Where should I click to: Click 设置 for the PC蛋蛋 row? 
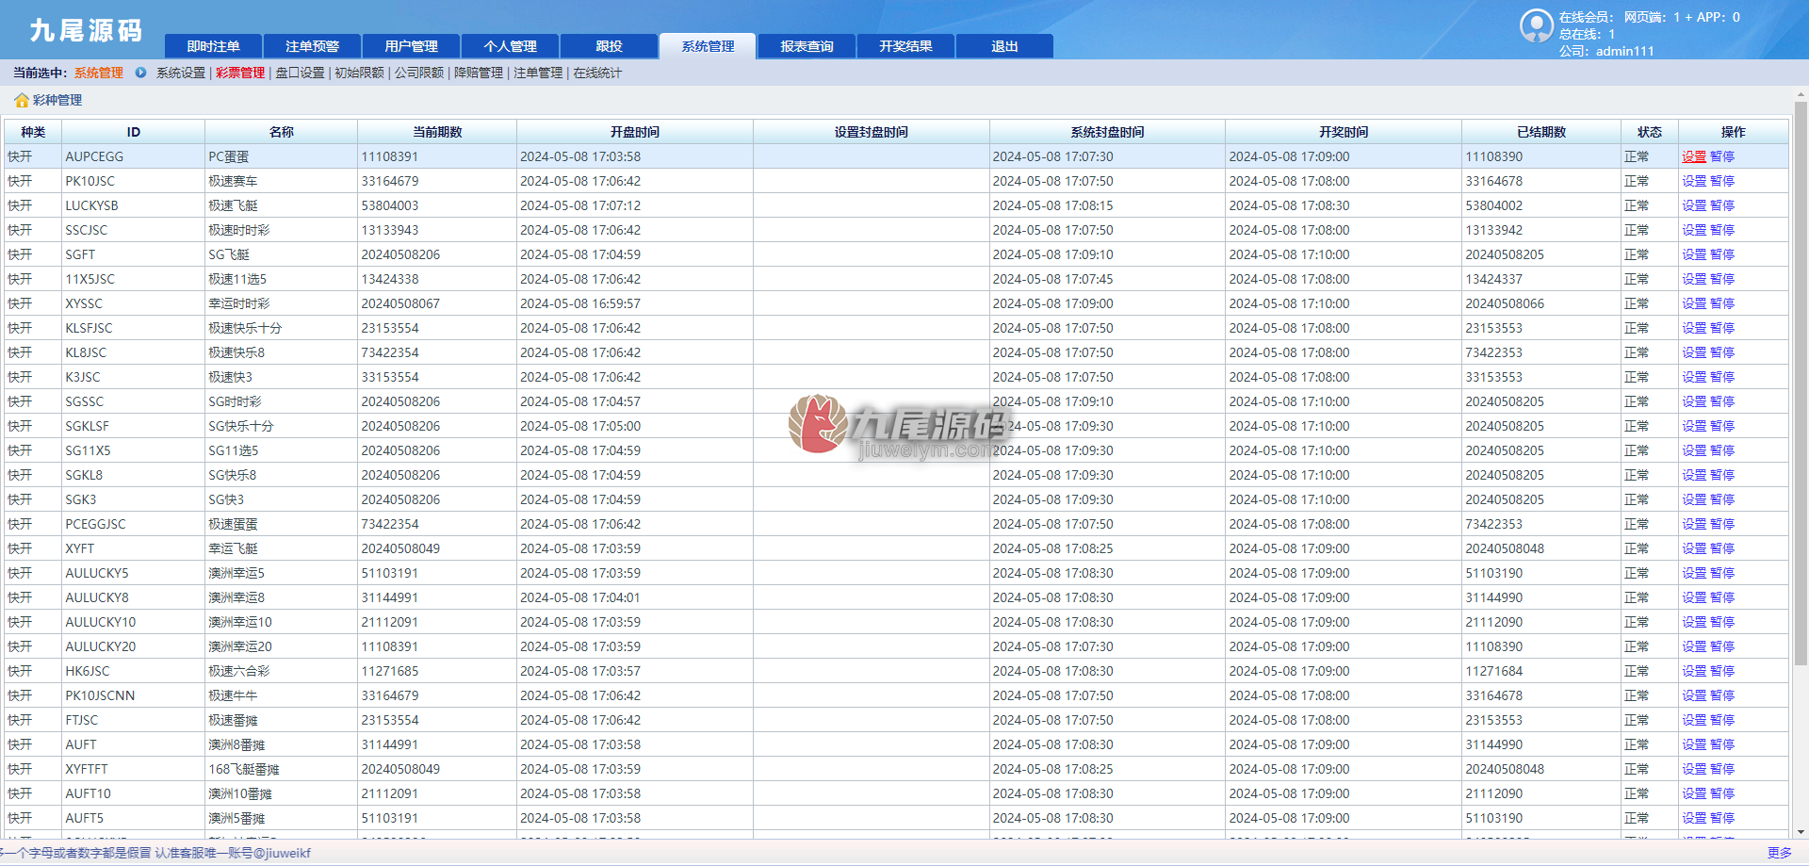point(1694,156)
